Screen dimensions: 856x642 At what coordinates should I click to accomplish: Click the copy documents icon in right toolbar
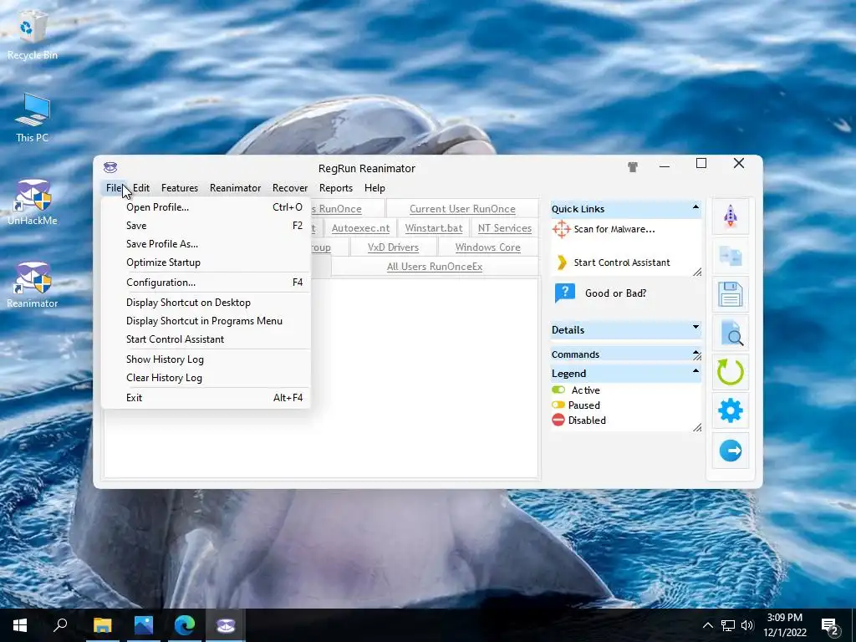731,256
